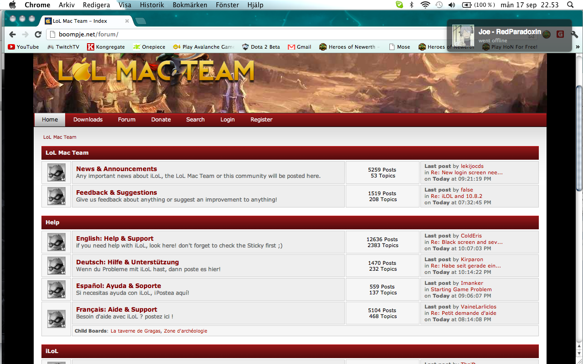The width and height of the screenshot is (583, 364).
Task: Open Español: Ayuda & Soporte board link
Action: 118,286
